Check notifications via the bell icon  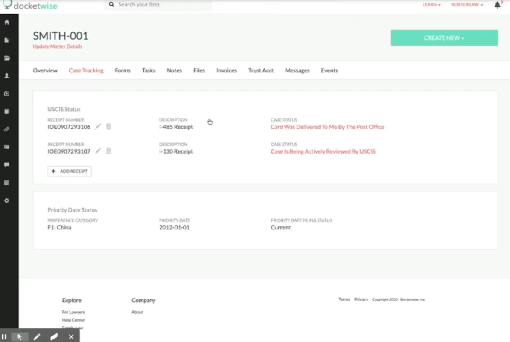[498, 5]
